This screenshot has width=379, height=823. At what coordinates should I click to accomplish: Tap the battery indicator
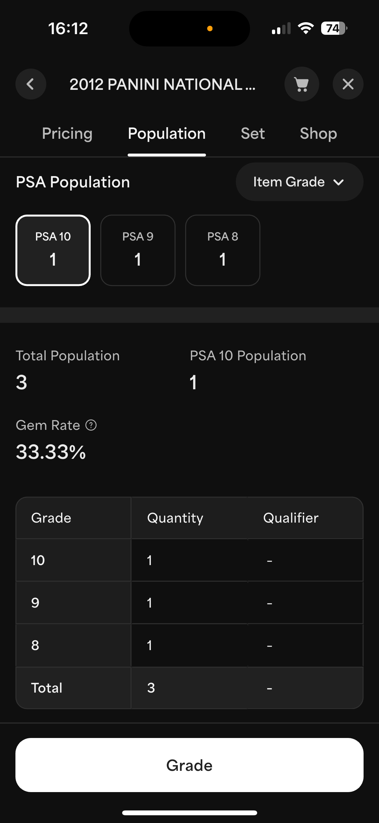334,28
